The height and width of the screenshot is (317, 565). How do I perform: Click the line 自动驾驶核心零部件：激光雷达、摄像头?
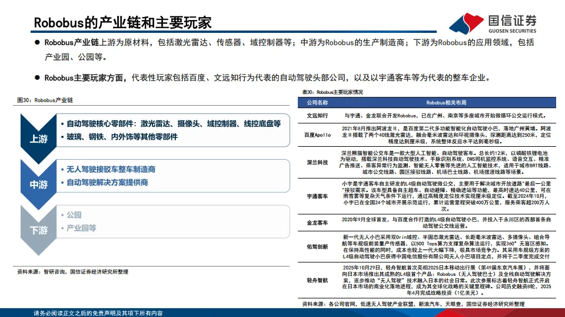[x=171, y=124]
